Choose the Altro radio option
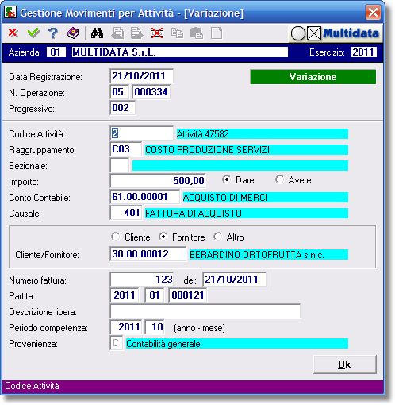The image size is (395, 405). [218, 237]
